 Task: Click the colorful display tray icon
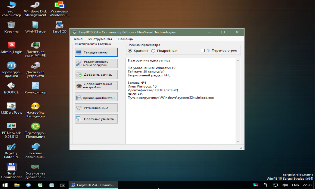point(255,185)
